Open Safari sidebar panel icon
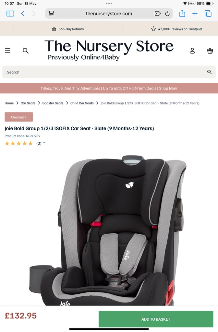Screen dimensions: 218x332 10,14
